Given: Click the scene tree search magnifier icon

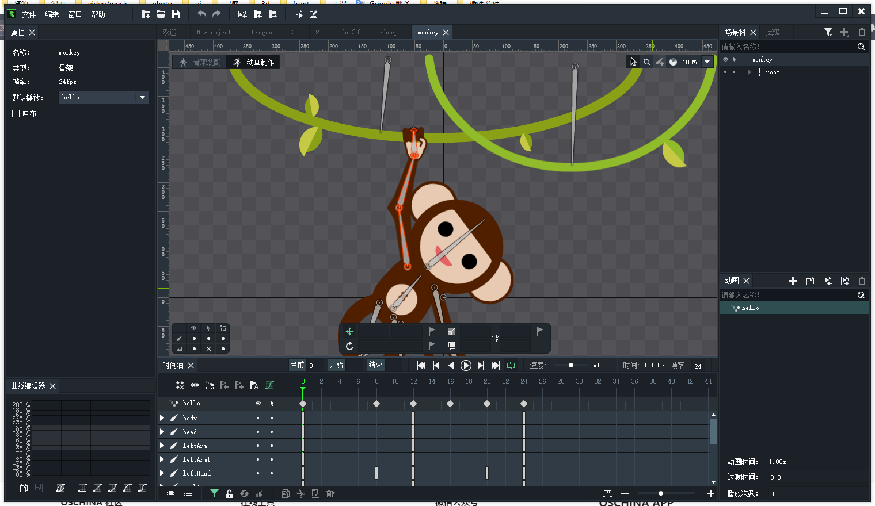Looking at the screenshot, I should pos(861,47).
